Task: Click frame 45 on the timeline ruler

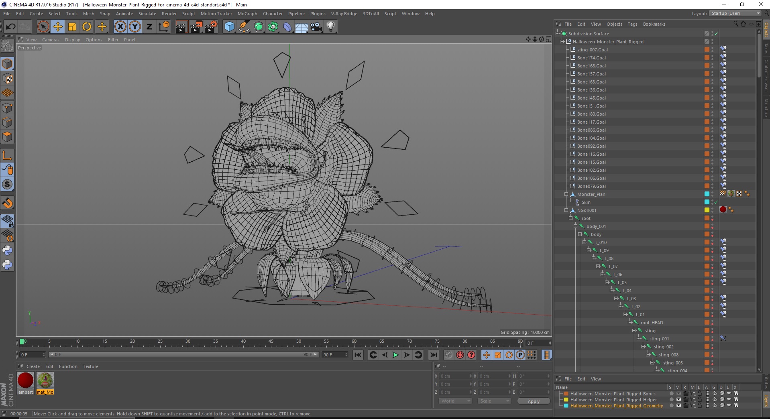Action: pos(271,342)
